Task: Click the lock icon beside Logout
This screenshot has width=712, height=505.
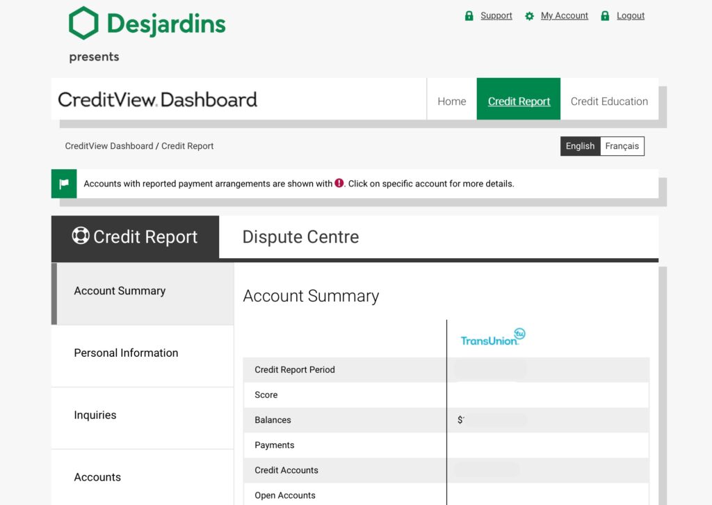Action: pyautogui.click(x=605, y=16)
